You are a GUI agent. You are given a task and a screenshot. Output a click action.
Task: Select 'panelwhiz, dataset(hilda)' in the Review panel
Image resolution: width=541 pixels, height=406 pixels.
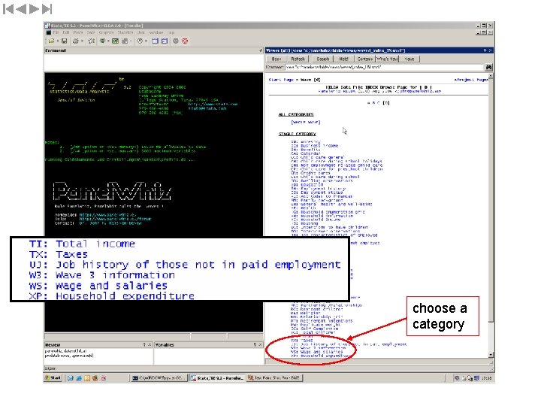pos(65,351)
